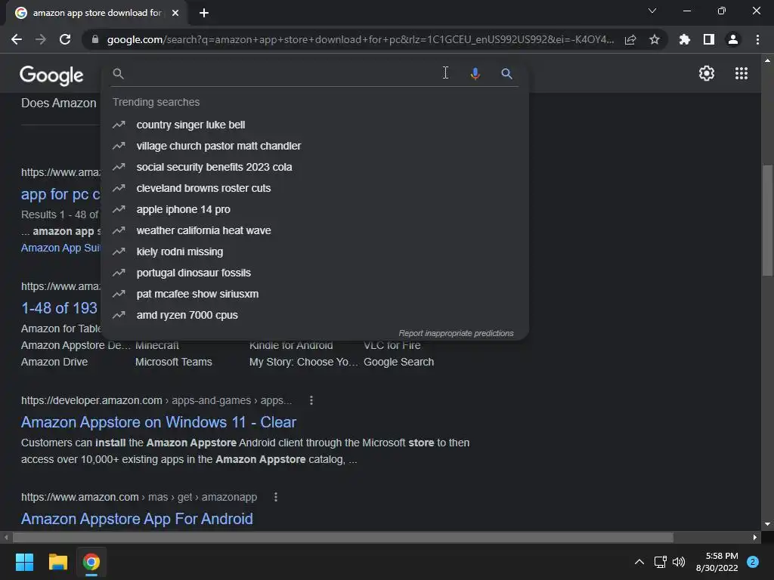This screenshot has width=774, height=580.
Task: Select suggestion weather california heat wave
Action: click(x=315, y=231)
